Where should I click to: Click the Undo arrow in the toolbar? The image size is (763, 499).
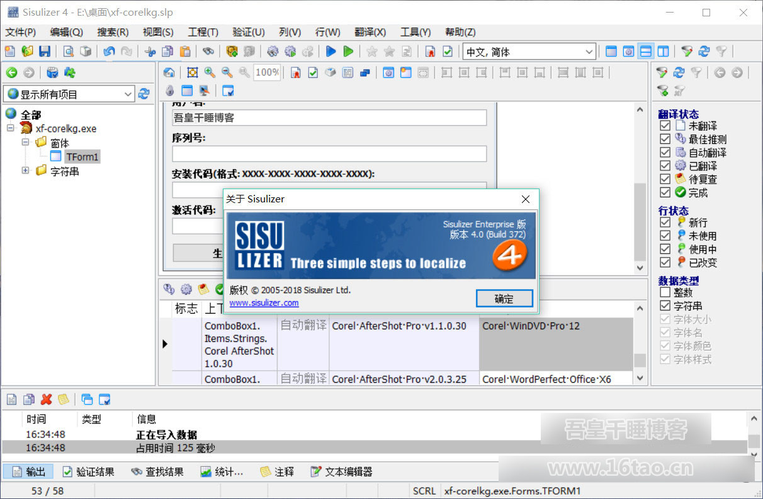pos(109,52)
